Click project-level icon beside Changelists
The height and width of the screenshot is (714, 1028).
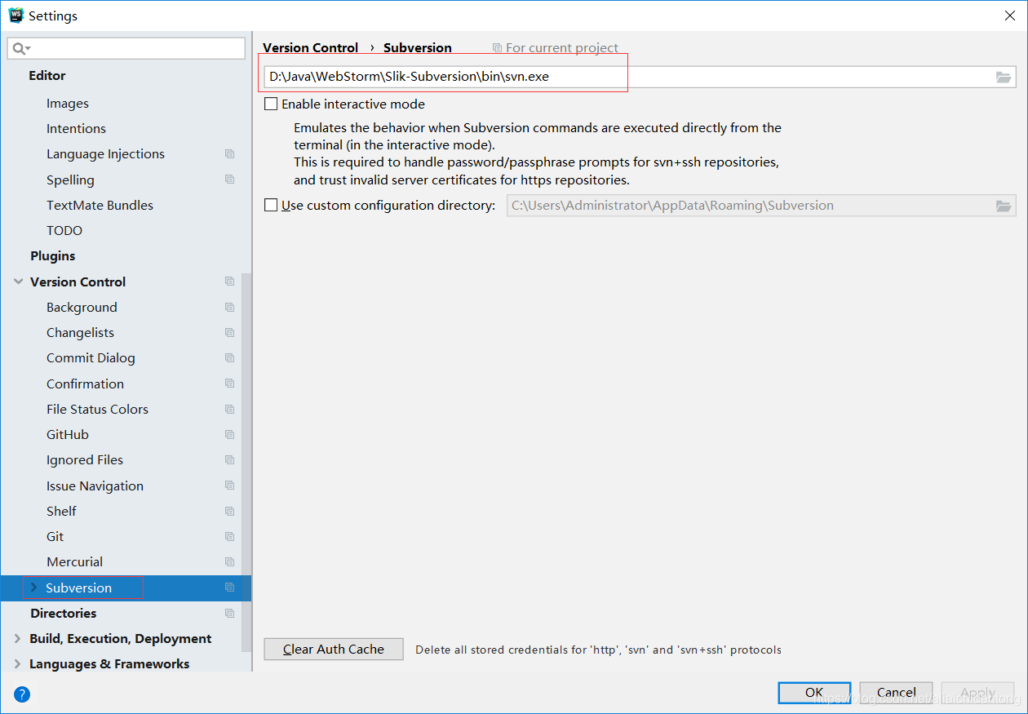click(230, 333)
